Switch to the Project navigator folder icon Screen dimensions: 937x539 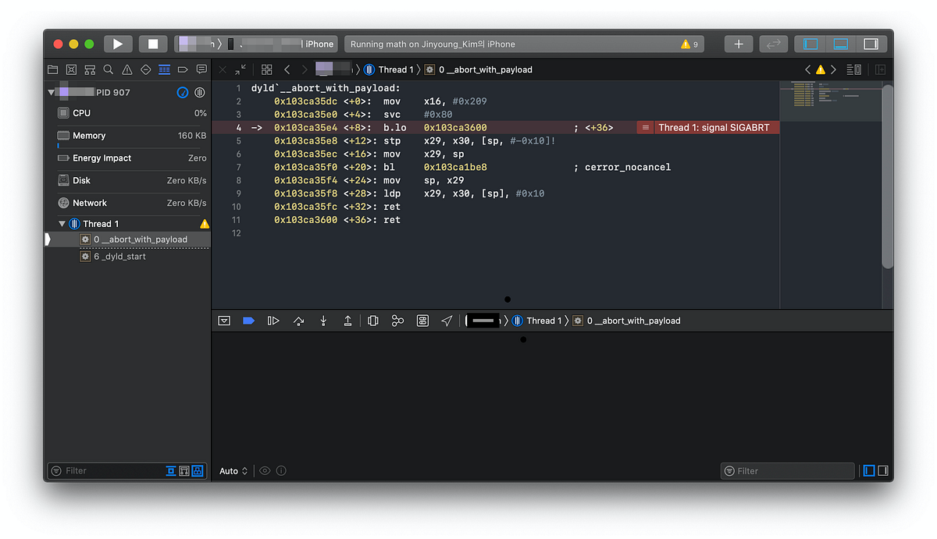52,69
